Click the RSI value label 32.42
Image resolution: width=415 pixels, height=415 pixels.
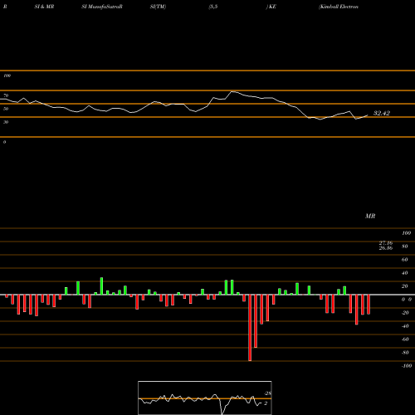(382, 113)
